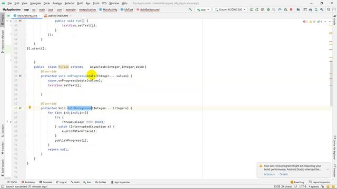Close the MainActivity.java tab
The width and height of the screenshot is (337, 189).
coord(40,16)
